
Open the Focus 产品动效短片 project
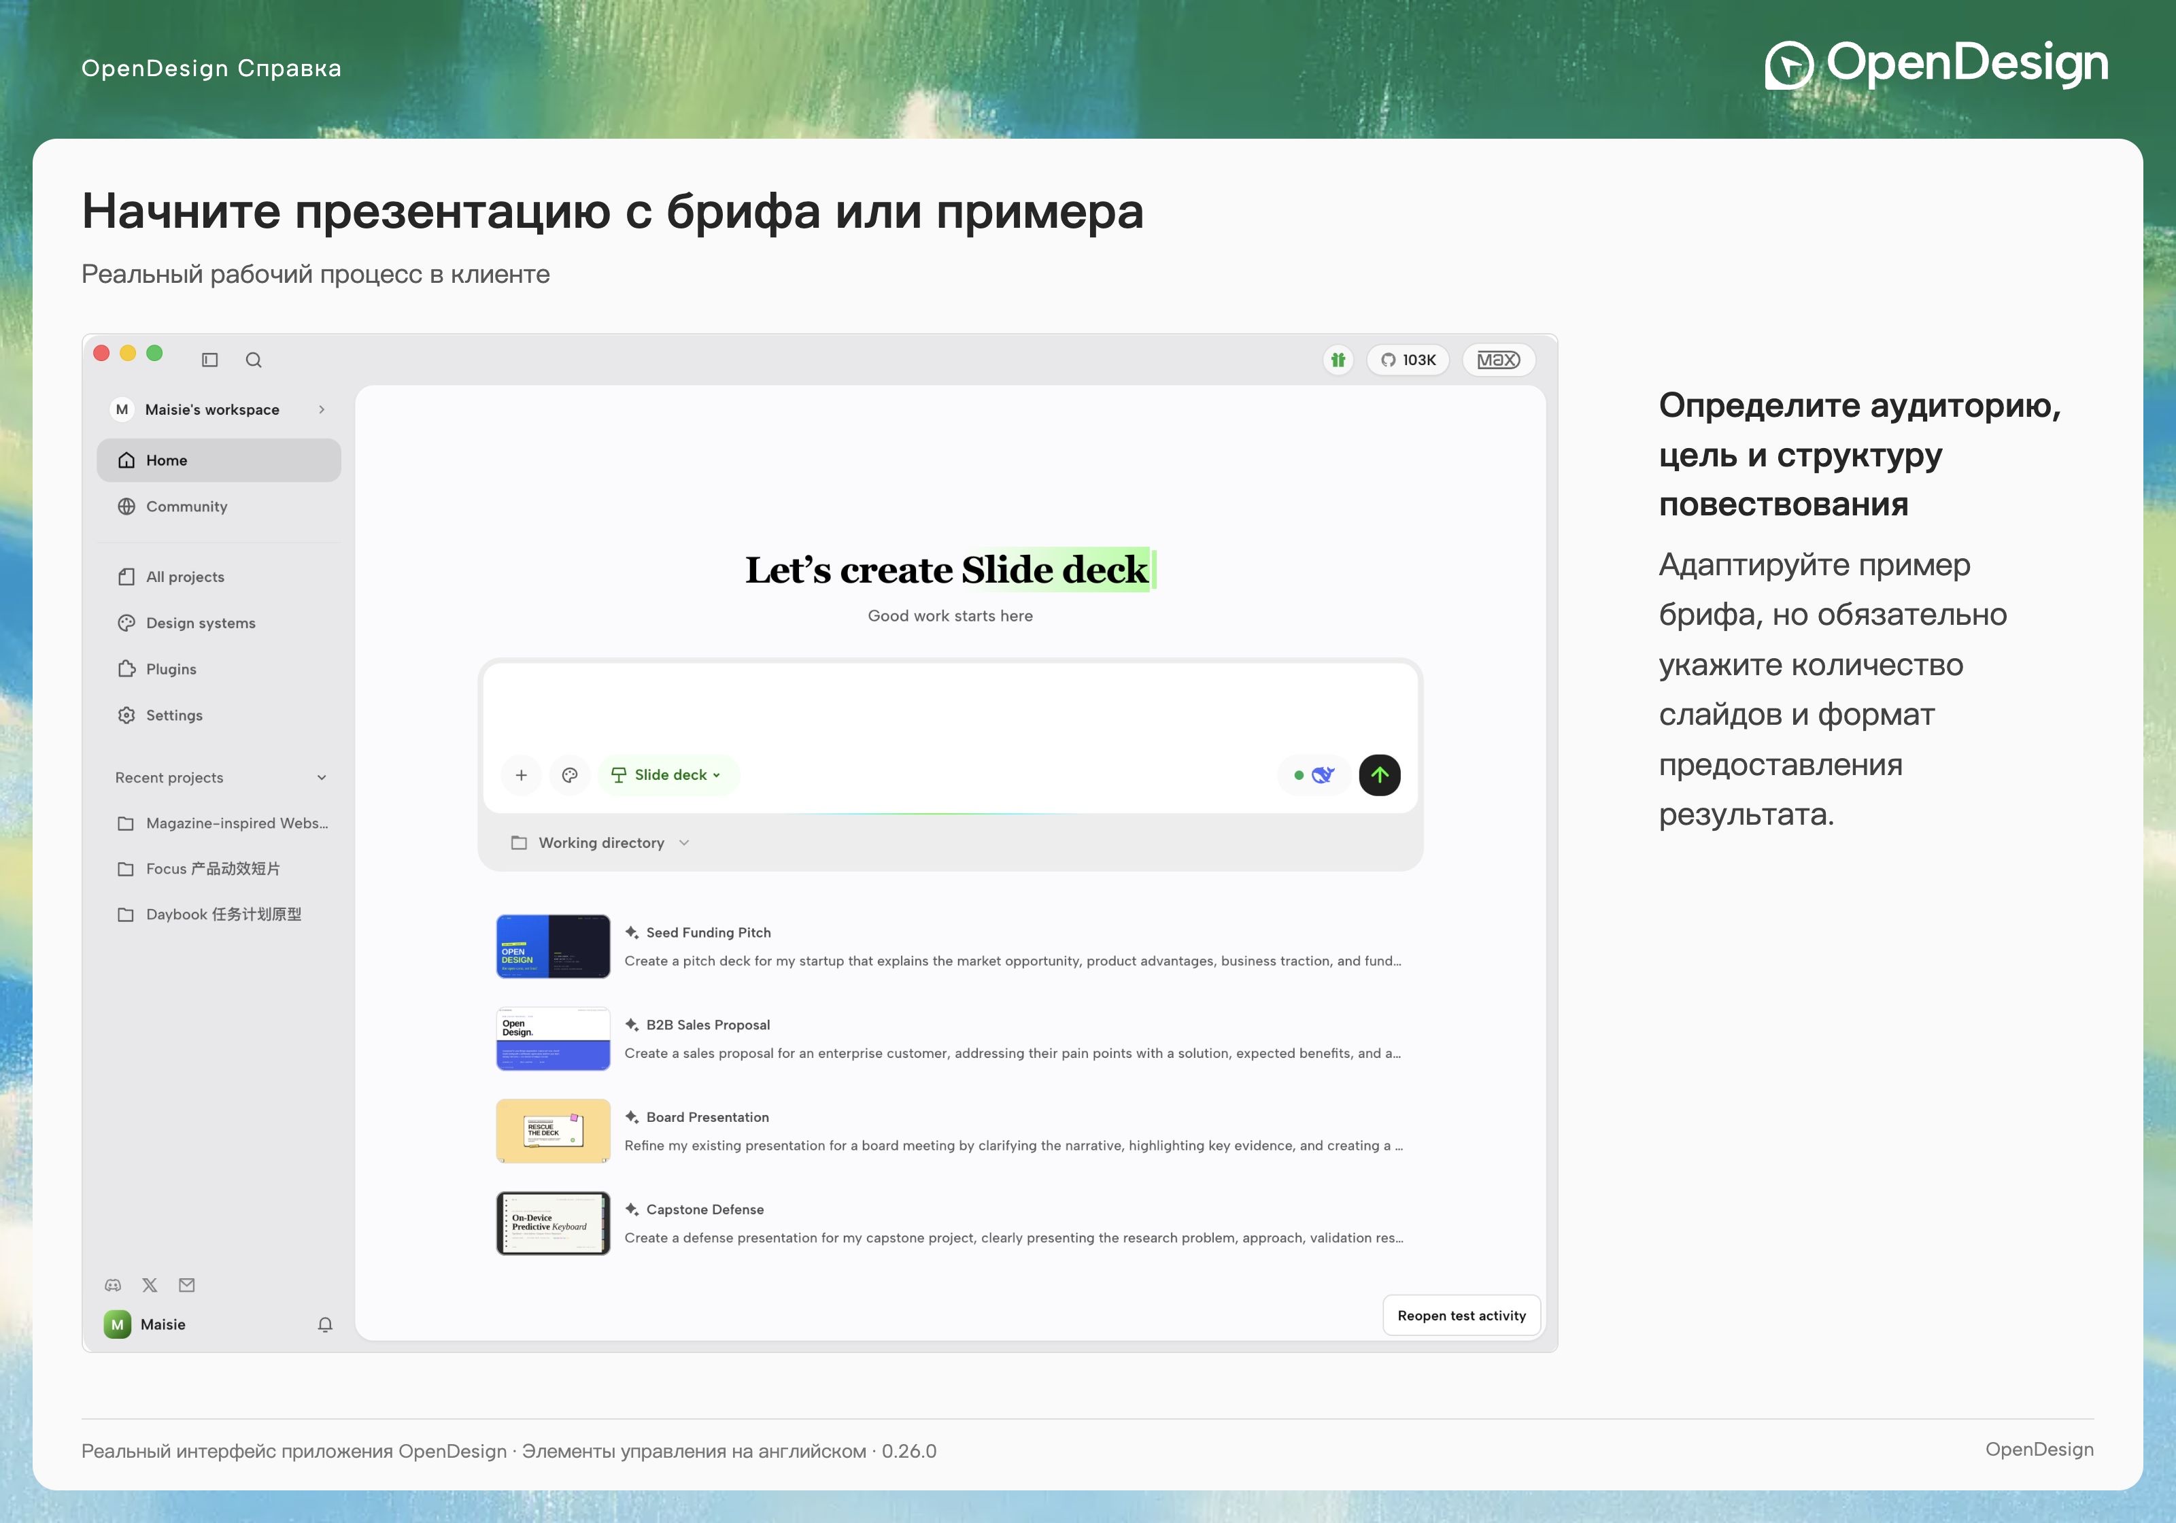tap(219, 869)
